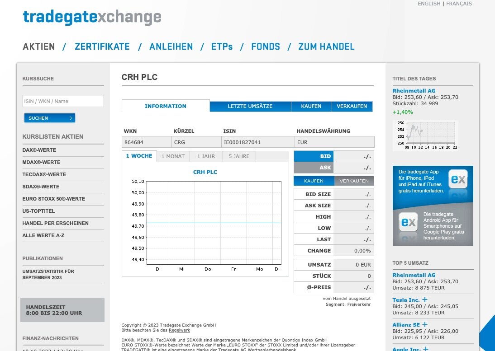Viewport: 495px width, 351px height.
Task: Open Handel per Erscheinen list
Action: click(x=56, y=224)
